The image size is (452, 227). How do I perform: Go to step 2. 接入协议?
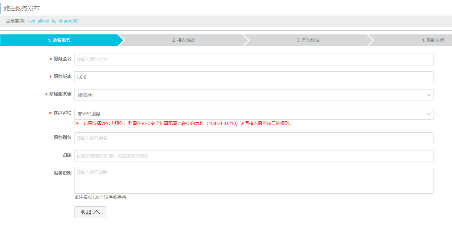[183, 40]
